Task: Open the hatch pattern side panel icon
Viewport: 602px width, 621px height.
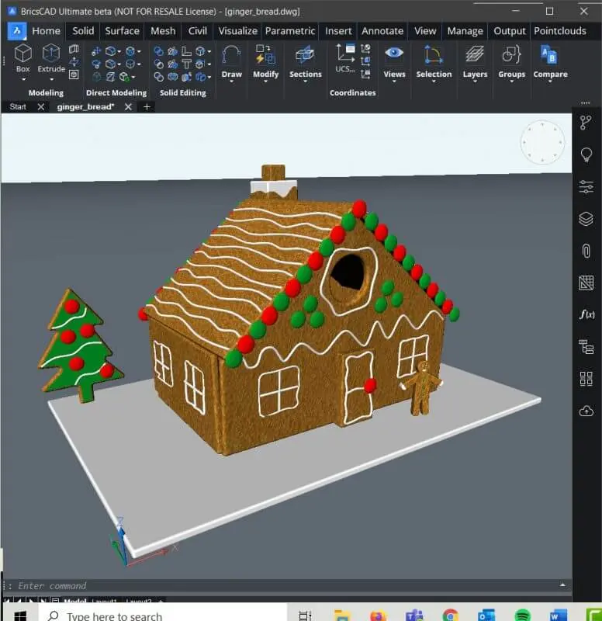Action: point(586,283)
